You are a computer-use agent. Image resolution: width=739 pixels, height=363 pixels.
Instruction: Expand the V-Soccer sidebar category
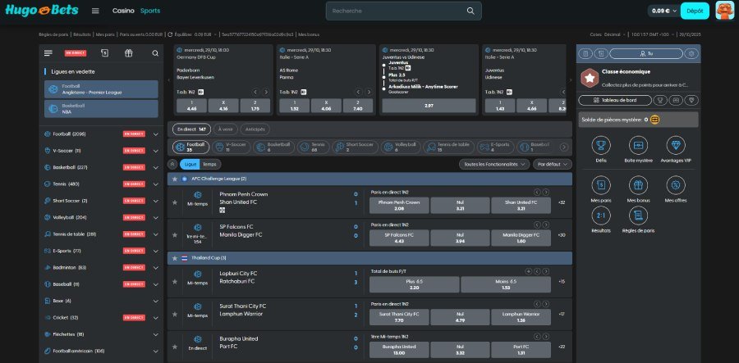click(155, 151)
